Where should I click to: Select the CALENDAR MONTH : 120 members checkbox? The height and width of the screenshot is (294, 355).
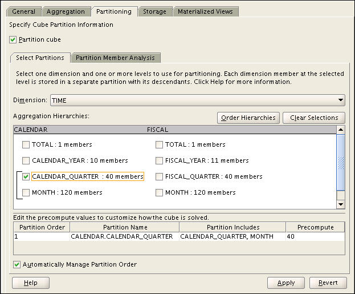26,193
